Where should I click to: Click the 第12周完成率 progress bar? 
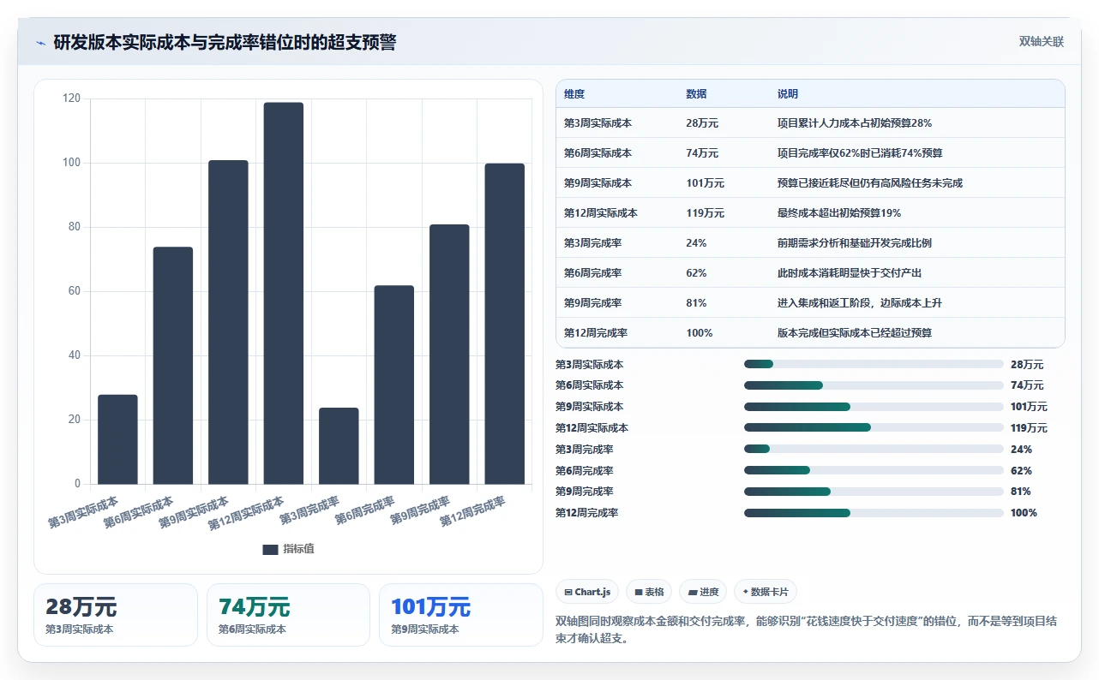click(874, 513)
